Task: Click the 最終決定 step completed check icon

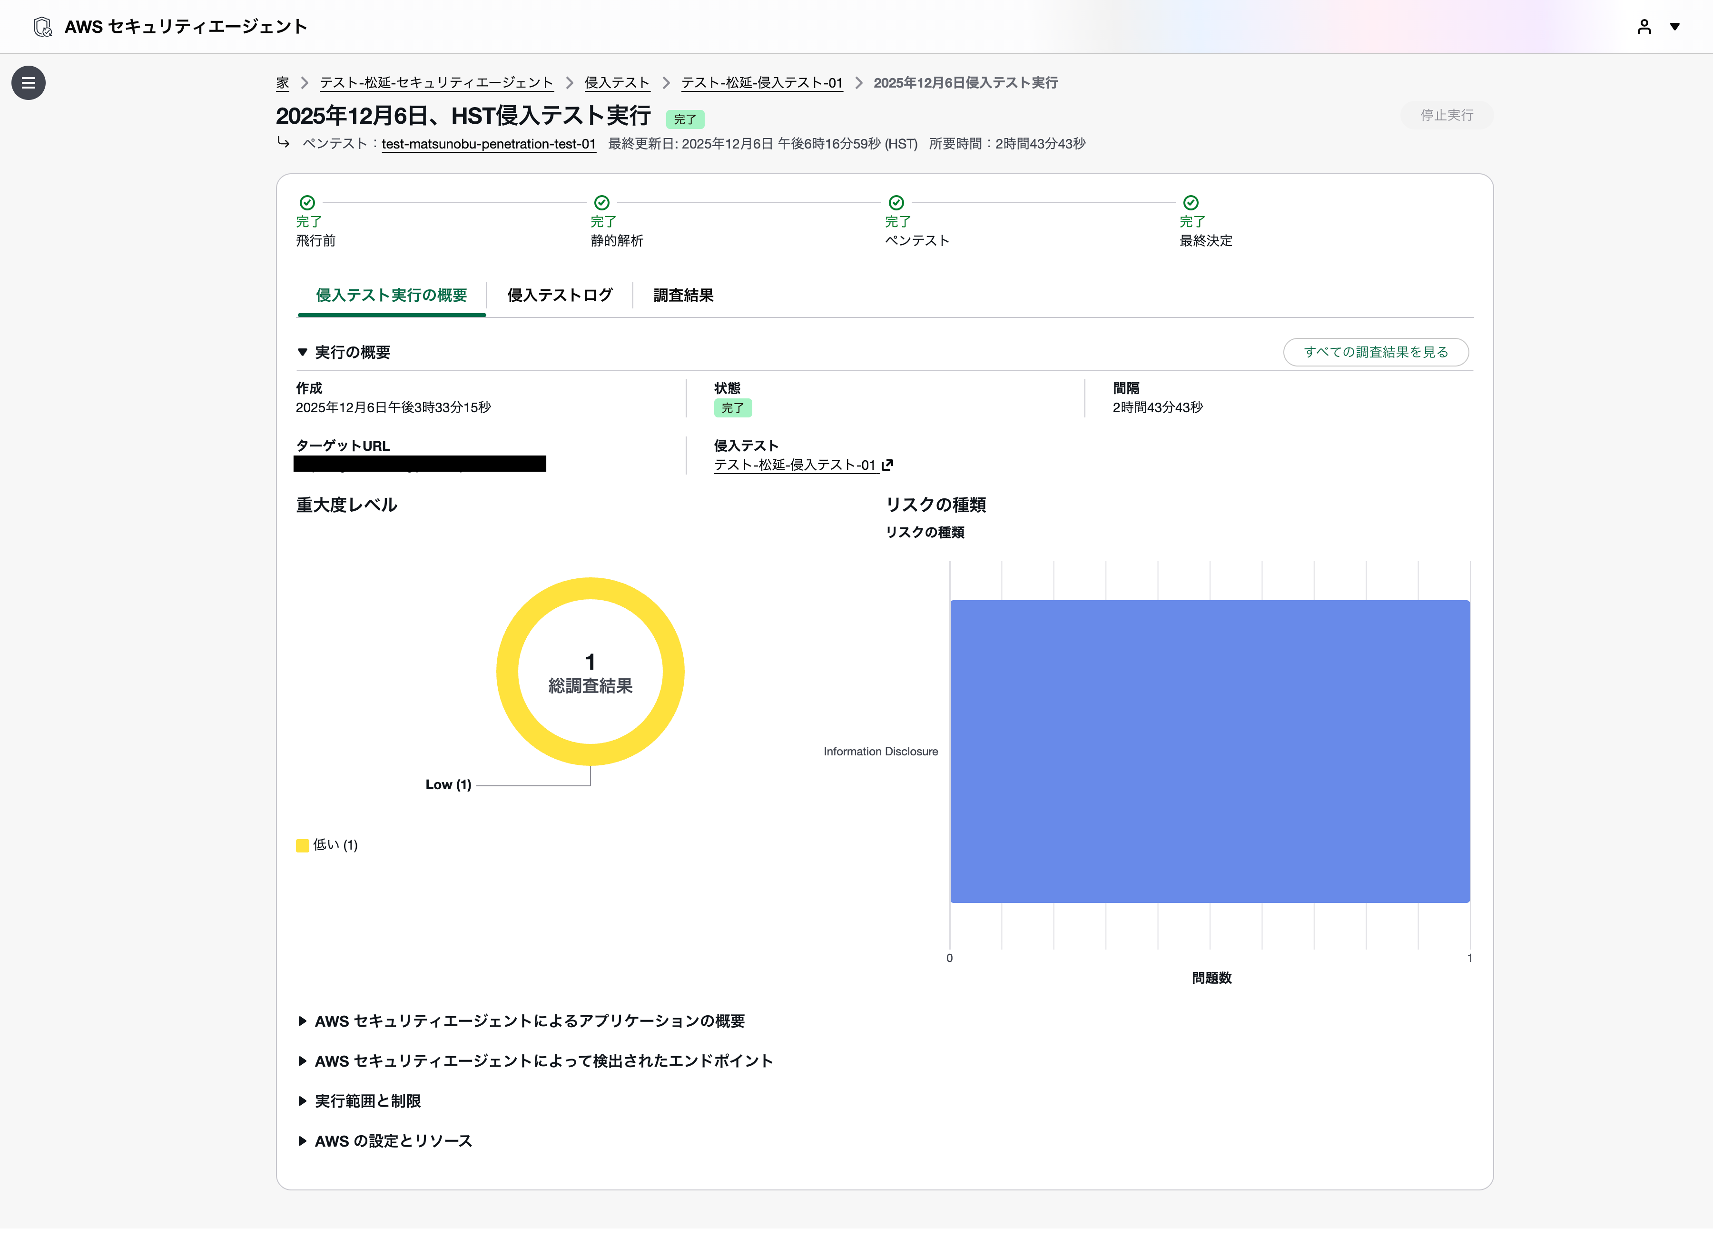Action: pos(1191,203)
